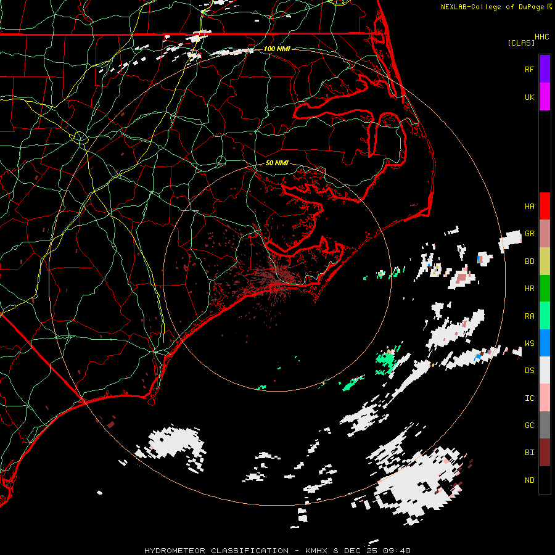555x555 pixels.
Task: Click the ND legend label
Action: pyautogui.click(x=530, y=480)
